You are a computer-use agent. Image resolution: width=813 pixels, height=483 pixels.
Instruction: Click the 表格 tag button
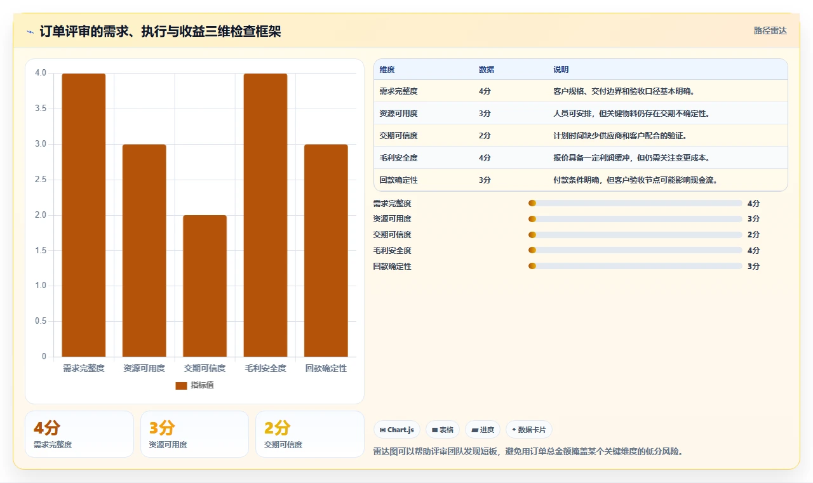tap(443, 430)
